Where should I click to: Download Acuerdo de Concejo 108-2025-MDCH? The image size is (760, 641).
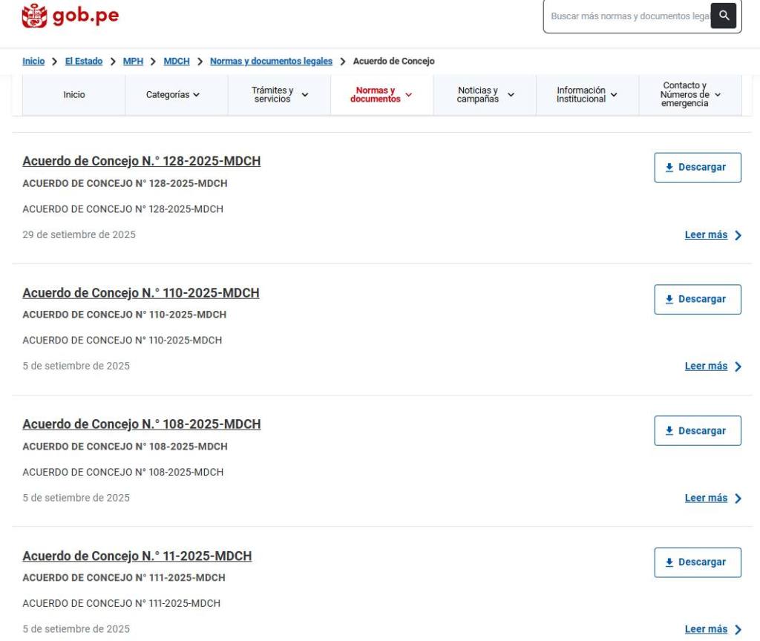click(x=697, y=431)
